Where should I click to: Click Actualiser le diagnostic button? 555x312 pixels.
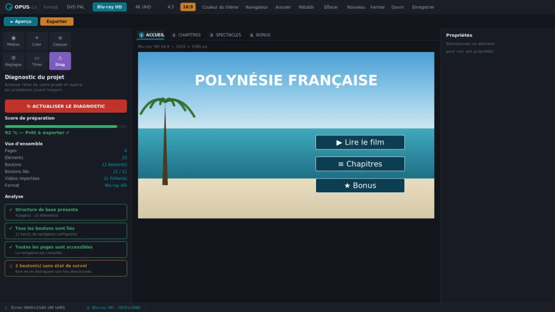[66, 106]
